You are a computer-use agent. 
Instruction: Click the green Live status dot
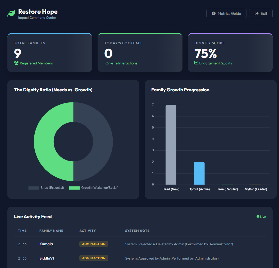tap(258, 216)
